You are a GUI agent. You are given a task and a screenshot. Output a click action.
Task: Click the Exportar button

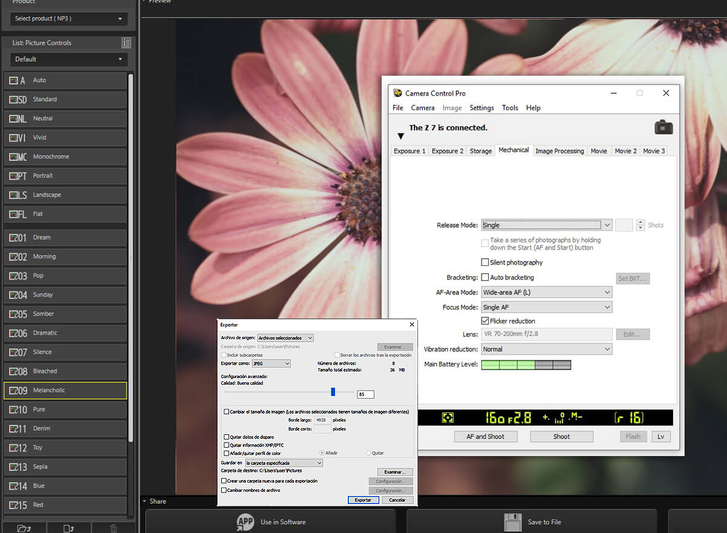coord(363,500)
